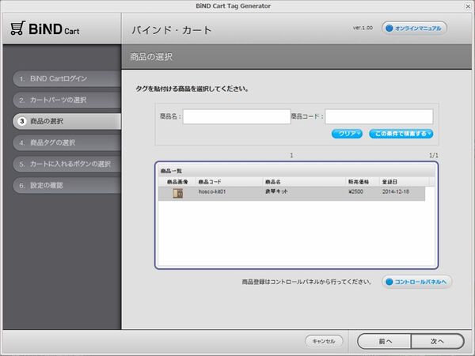Click the キャンセル cancel button
The image size is (475, 356).
coord(324,341)
